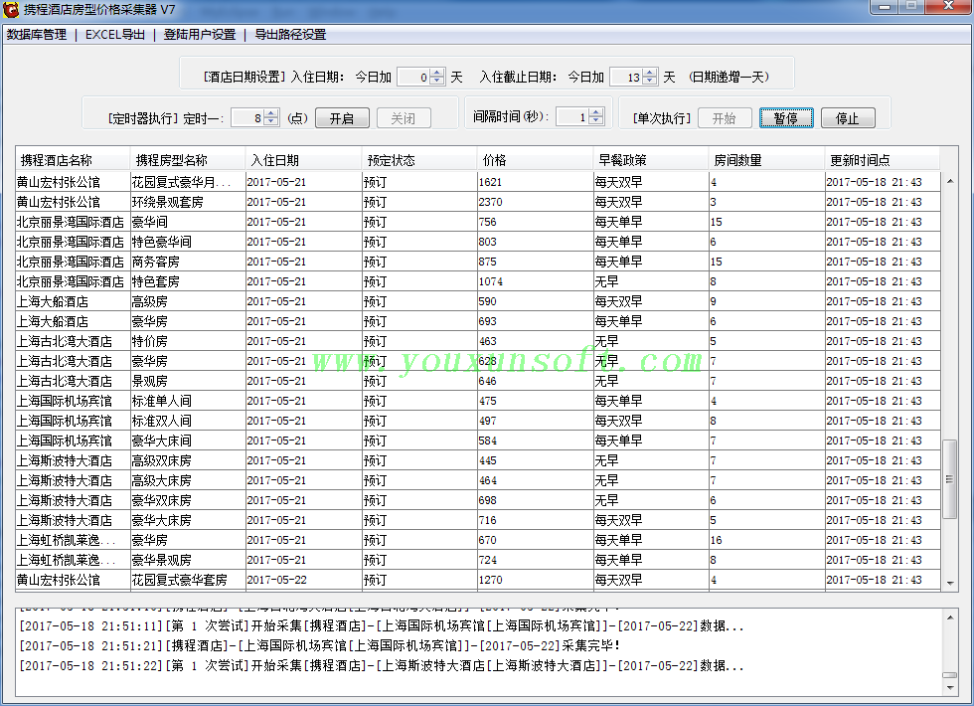The image size is (974, 706).
Task: Select price cell 756
Action: pos(535,222)
